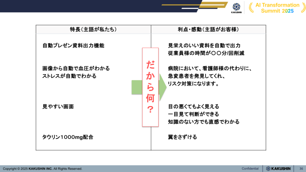The width and height of the screenshot is (306, 172).
Task: Click the 翼をさずける benefit text
Action: point(183,137)
